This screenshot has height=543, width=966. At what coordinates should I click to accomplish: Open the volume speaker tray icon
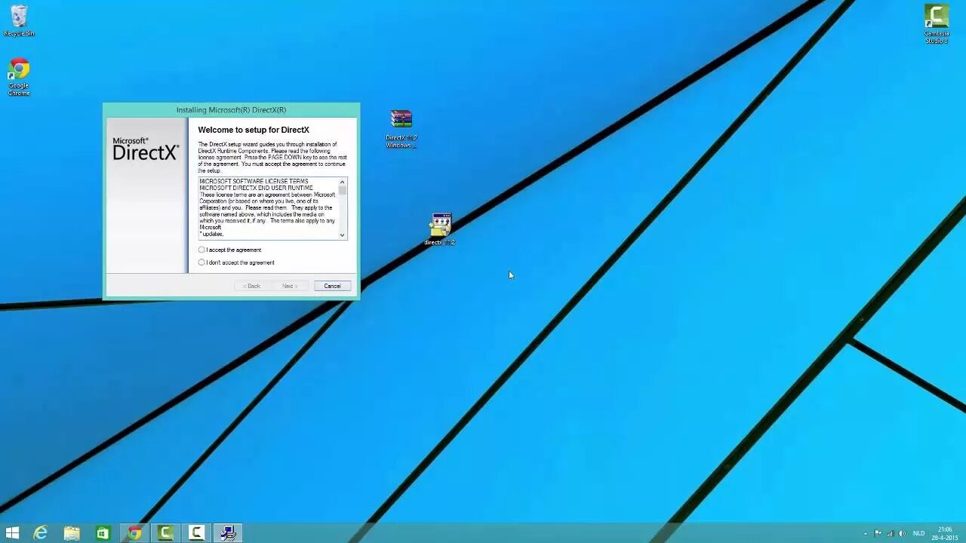pyautogui.click(x=903, y=533)
